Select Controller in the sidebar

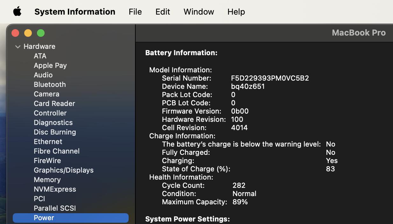pos(50,113)
